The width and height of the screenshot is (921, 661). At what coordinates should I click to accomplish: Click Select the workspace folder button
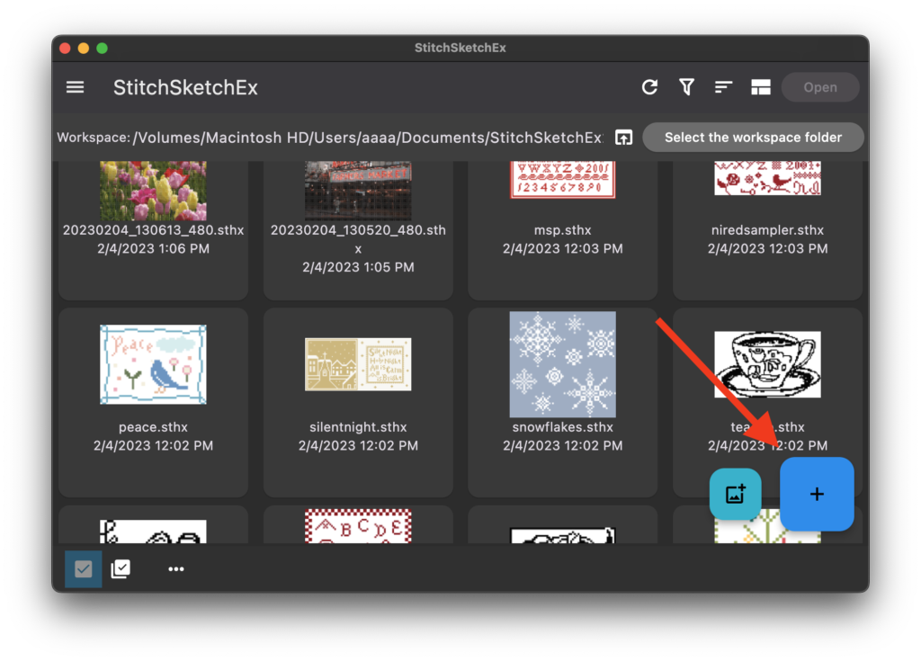[753, 138]
